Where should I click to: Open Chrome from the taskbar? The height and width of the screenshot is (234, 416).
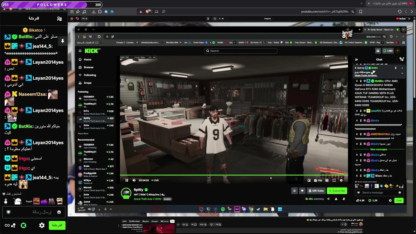pyautogui.click(x=251, y=209)
